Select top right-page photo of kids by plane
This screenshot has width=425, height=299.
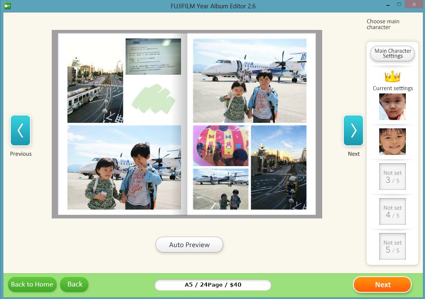(250, 81)
